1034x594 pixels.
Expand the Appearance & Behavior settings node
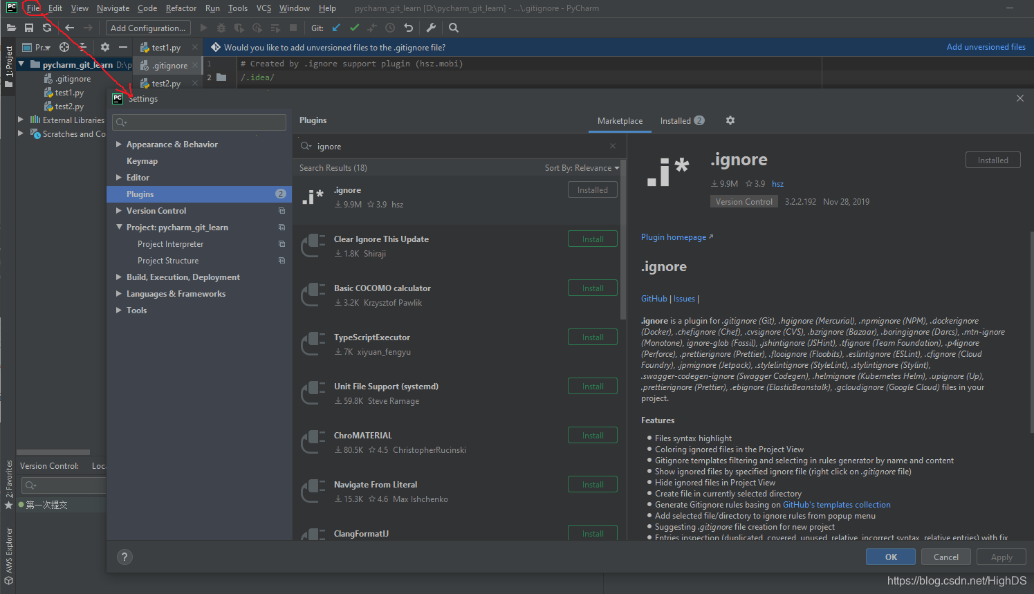[x=119, y=145]
